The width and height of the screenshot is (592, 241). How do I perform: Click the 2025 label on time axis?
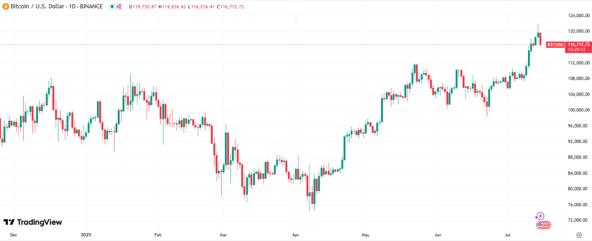pos(85,235)
